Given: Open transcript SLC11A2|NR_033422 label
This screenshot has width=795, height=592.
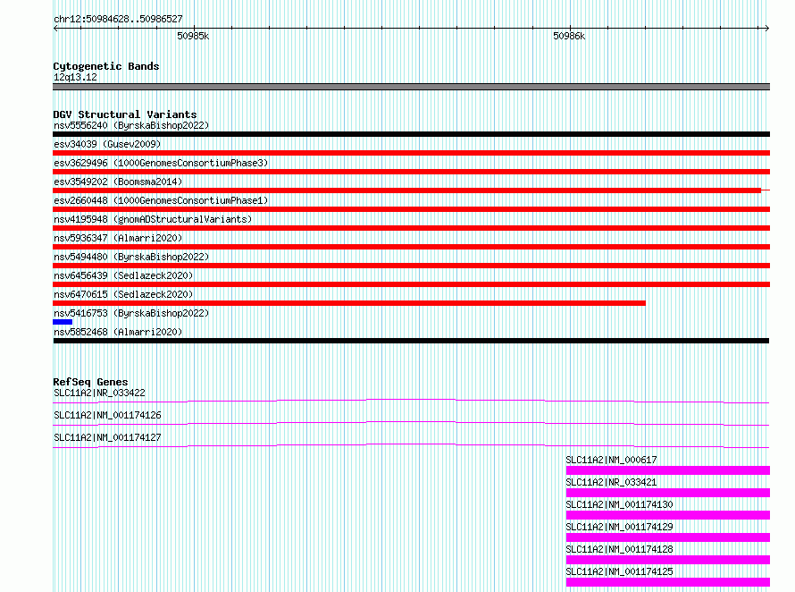Looking at the screenshot, I should [99, 393].
